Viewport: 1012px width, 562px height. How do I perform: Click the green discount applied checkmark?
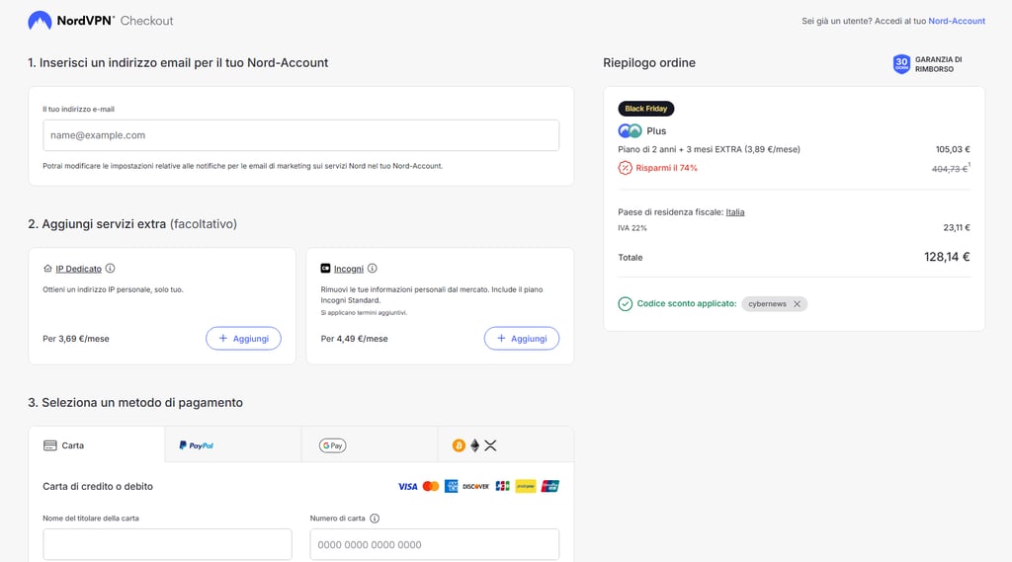(x=625, y=304)
